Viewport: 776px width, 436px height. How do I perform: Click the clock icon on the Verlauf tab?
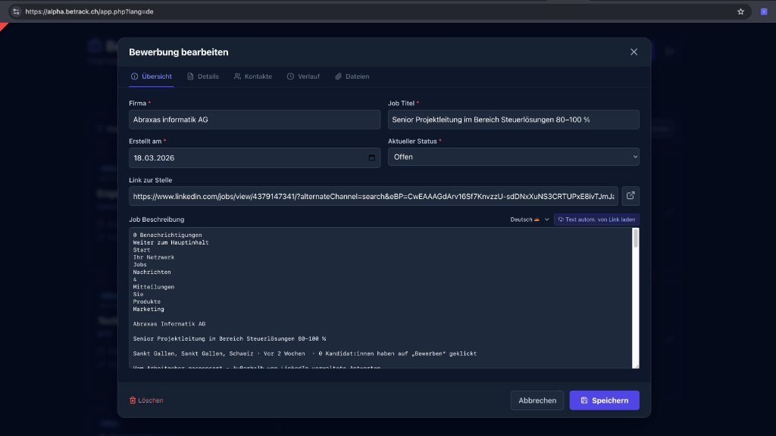coord(289,76)
